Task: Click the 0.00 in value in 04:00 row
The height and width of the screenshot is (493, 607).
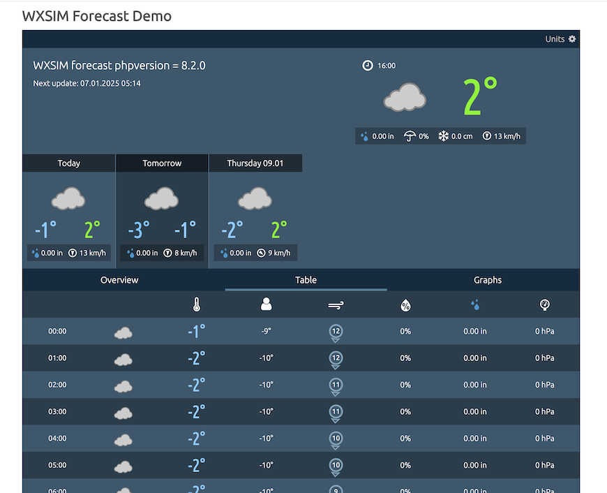Action: point(475,439)
